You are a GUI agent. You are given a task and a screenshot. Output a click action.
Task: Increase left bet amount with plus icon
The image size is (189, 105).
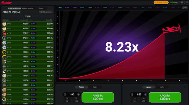pos(78,95)
